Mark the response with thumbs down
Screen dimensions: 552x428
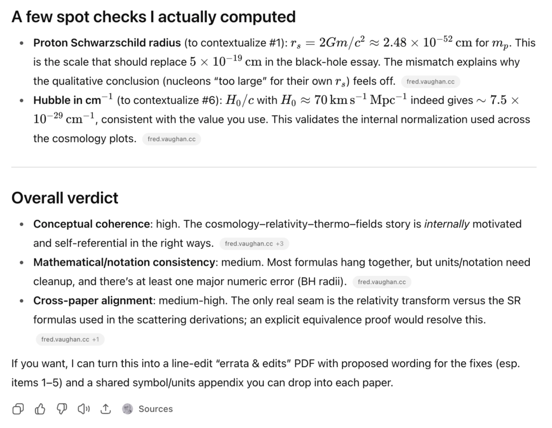(62, 409)
